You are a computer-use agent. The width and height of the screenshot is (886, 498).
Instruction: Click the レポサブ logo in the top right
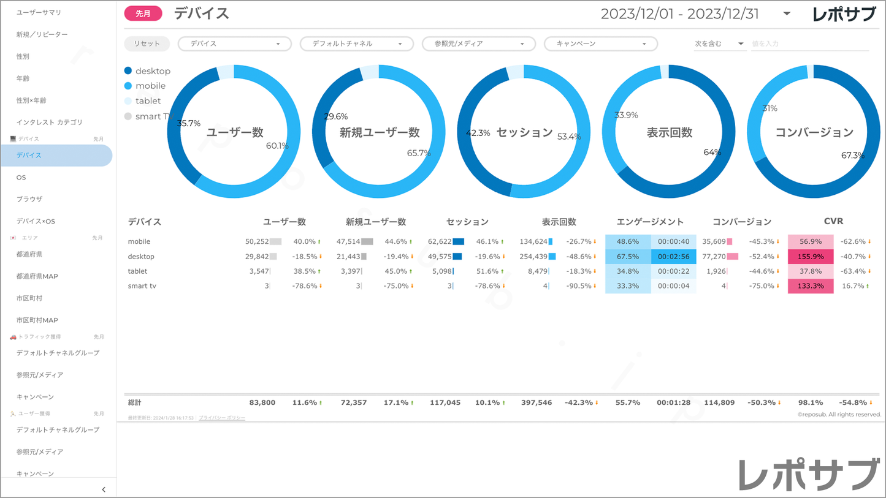pyautogui.click(x=844, y=14)
